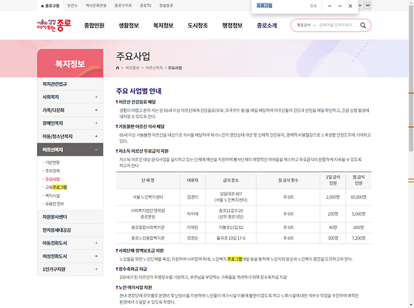Expand the 아동/청소년복지 sidebar section
Screen dimensions: 414x308
tap(96, 137)
